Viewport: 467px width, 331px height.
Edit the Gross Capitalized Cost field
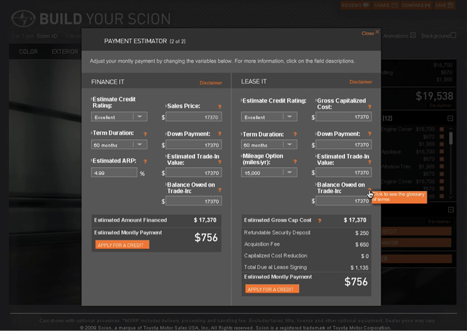(344, 116)
